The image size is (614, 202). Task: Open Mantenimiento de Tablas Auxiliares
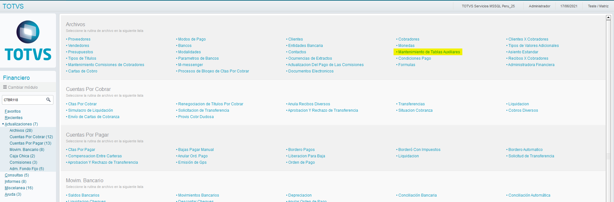point(429,52)
